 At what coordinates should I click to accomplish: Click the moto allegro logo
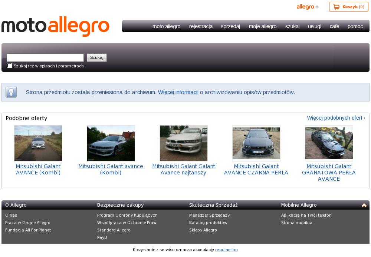(55, 26)
